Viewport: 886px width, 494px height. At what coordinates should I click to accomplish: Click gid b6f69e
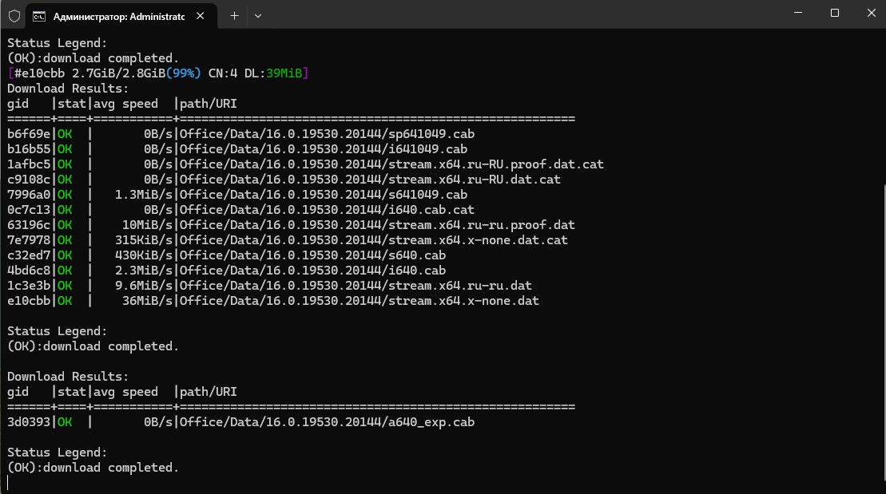tap(29, 134)
